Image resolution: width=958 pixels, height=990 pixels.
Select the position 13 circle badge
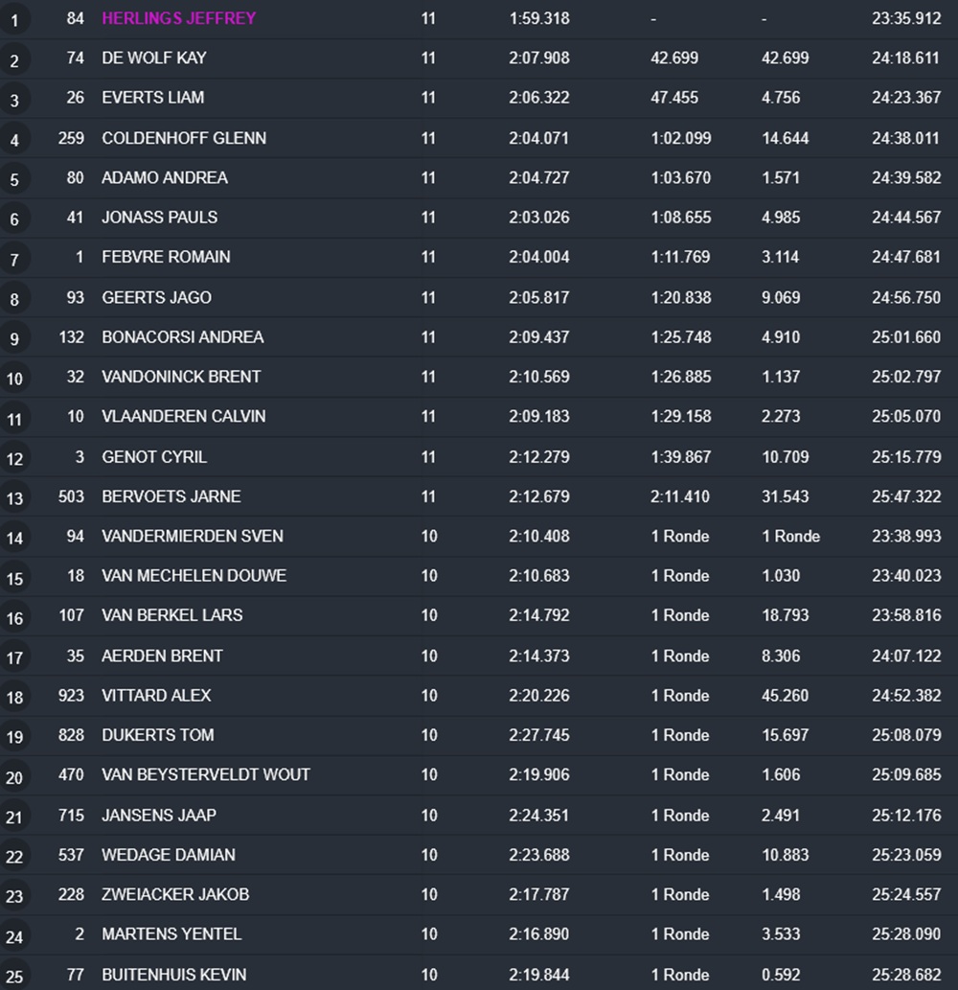click(x=13, y=498)
